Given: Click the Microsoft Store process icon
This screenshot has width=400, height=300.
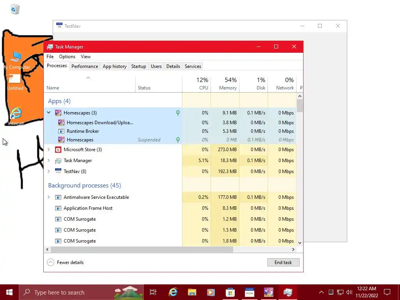Looking at the screenshot, I should click(58, 150).
